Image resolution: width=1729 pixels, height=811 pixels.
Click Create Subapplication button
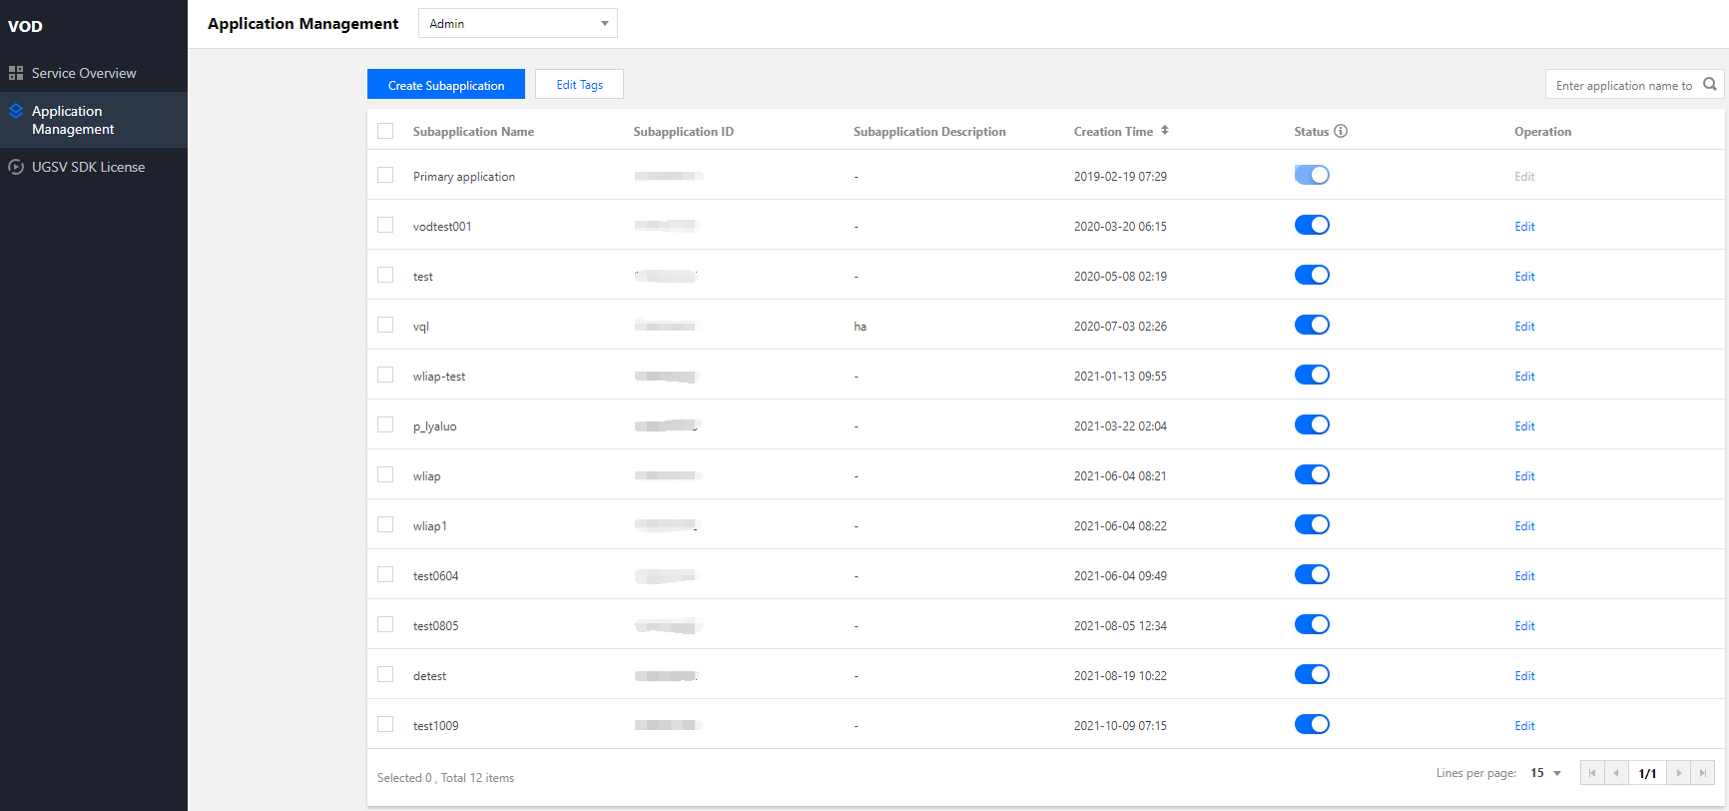445,85
